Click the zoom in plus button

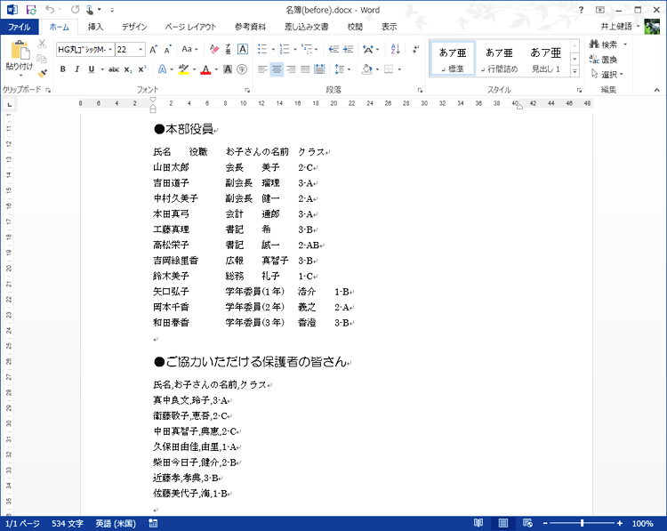(620, 523)
